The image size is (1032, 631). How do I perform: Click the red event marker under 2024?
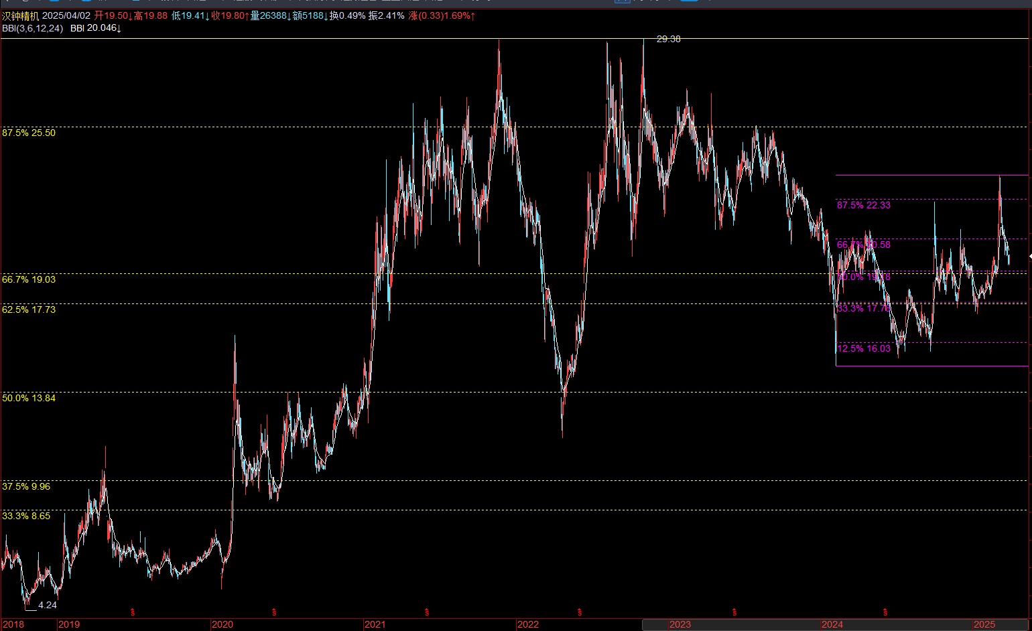pos(885,612)
